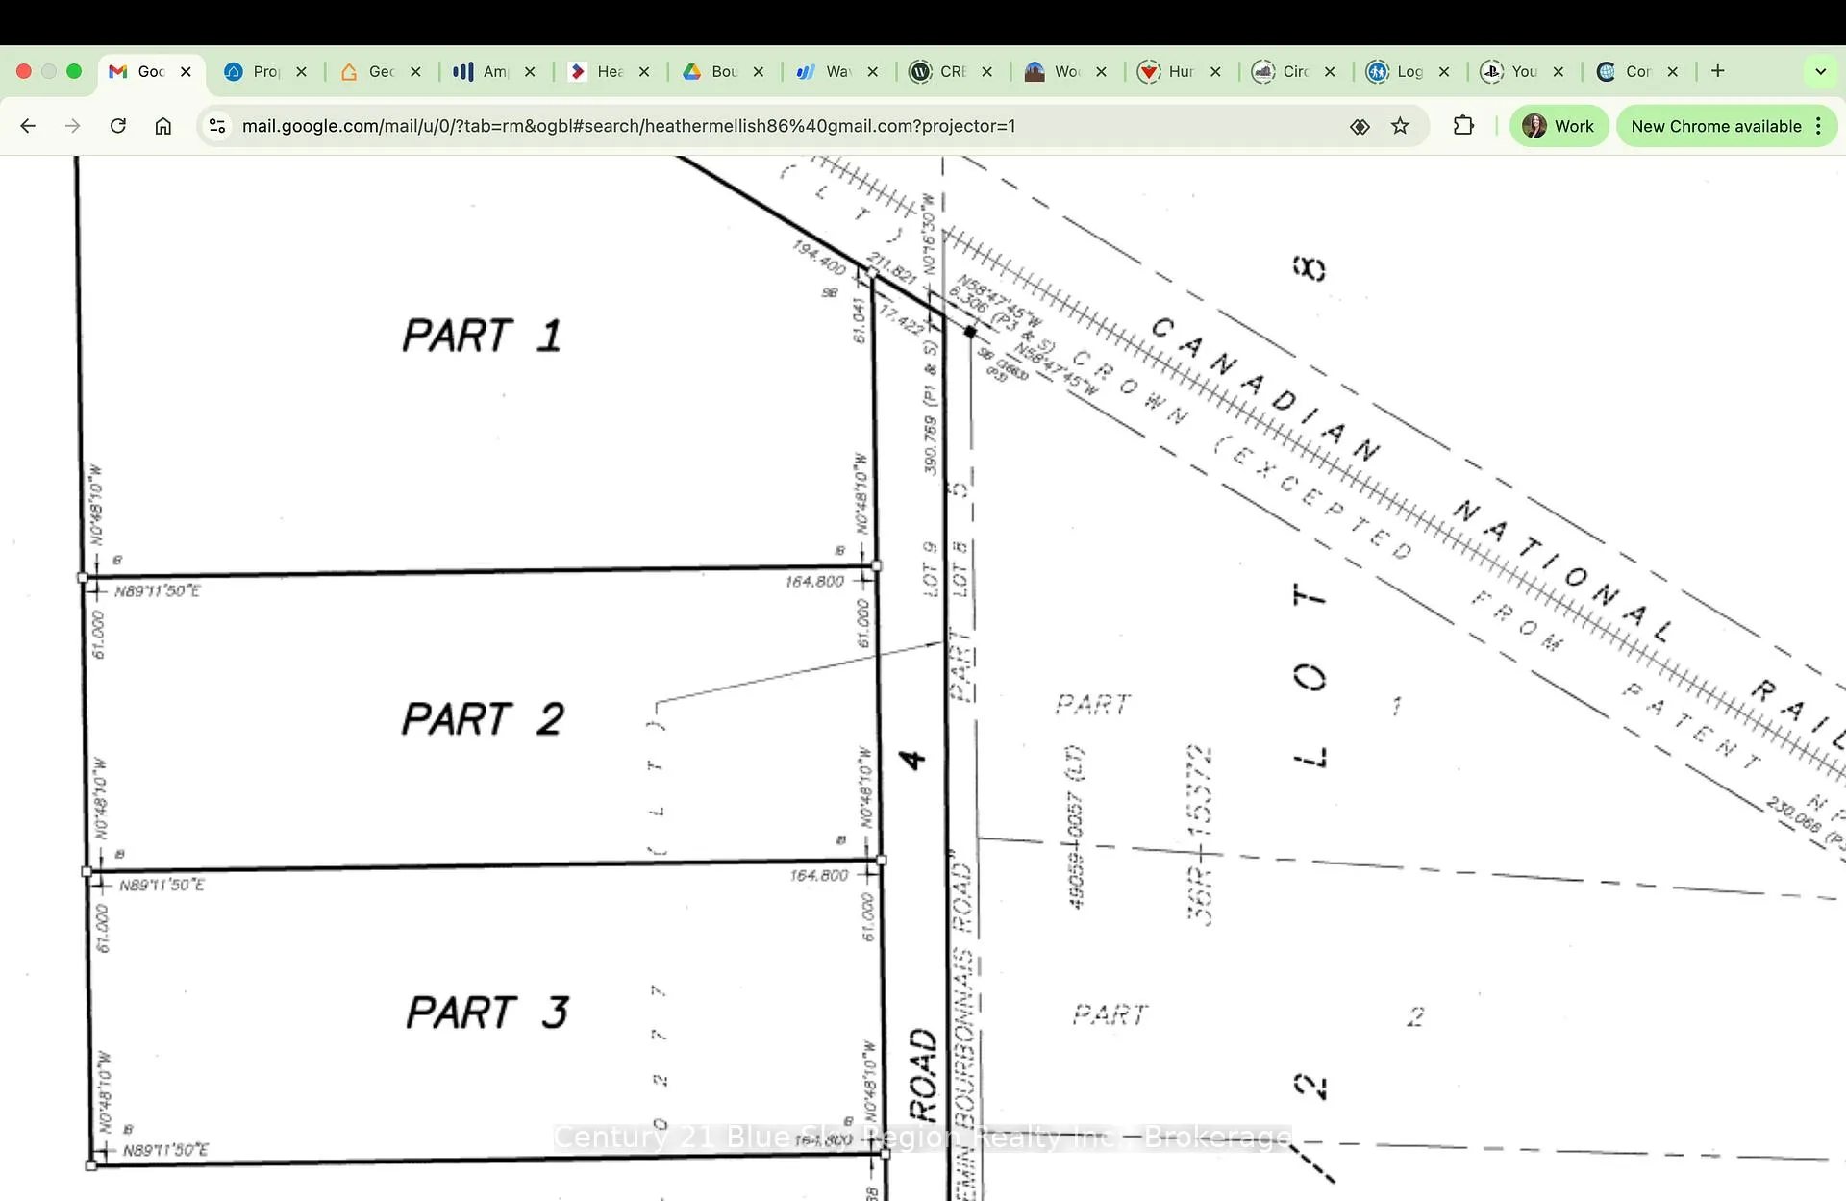Open Chrome's three-dot menu
Screen dimensions: 1846x1201
(1819, 126)
